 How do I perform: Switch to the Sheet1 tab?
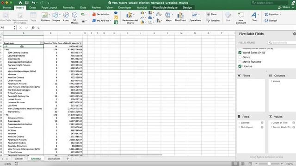(19, 159)
